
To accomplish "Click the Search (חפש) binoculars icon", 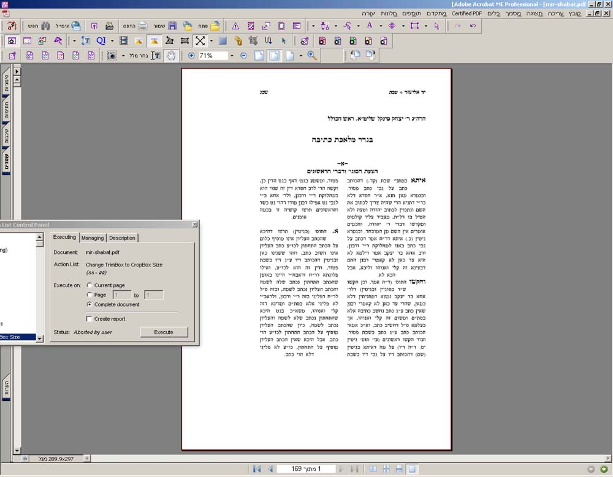I will (x=46, y=26).
